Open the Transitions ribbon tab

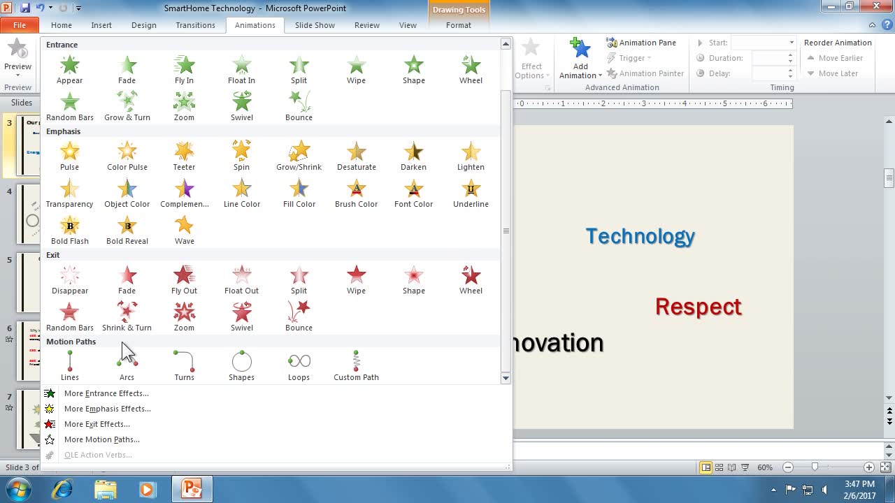(x=195, y=25)
